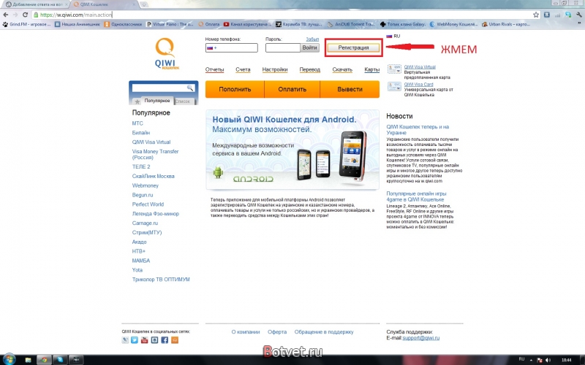Viewport: 585px width, 365px height.
Task: Open the МАМБА link
Action: click(140, 261)
